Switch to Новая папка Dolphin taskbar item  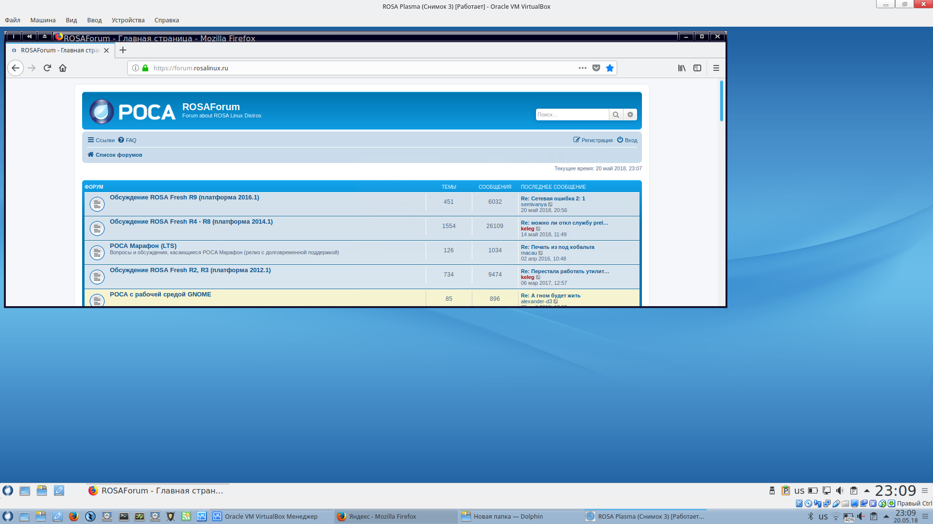pyautogui.click(x=508, y=516)
